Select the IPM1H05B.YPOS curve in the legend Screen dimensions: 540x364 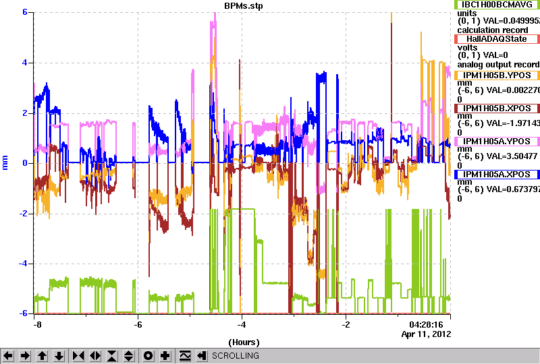click(497, 75)
